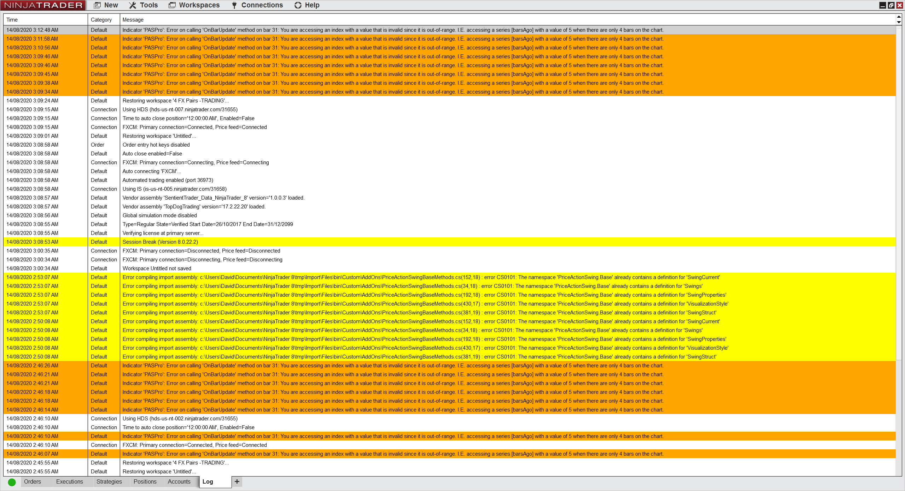Open the Help menu
The image size is (905, 491).
coord(307,5)
